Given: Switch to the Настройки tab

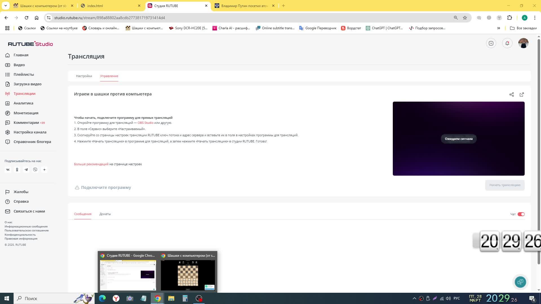Looking at the screenshot, I should pyautogui.click(x=84, y=76).
